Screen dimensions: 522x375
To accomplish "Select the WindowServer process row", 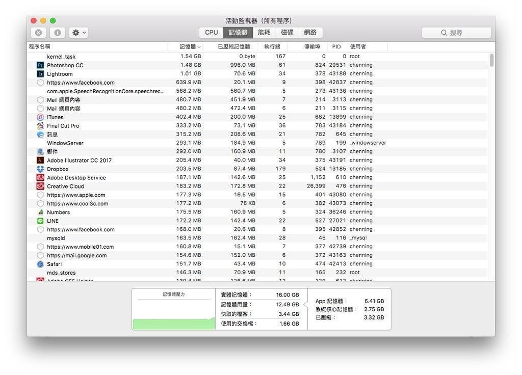I will (257, 143).
